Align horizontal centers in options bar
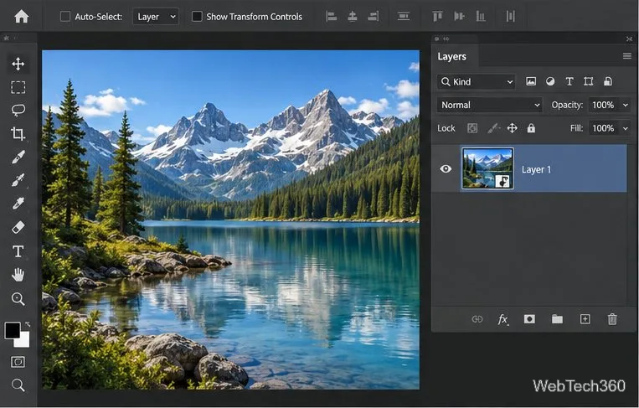The width and height of the screenshot is (639, 408). (353, 16)
